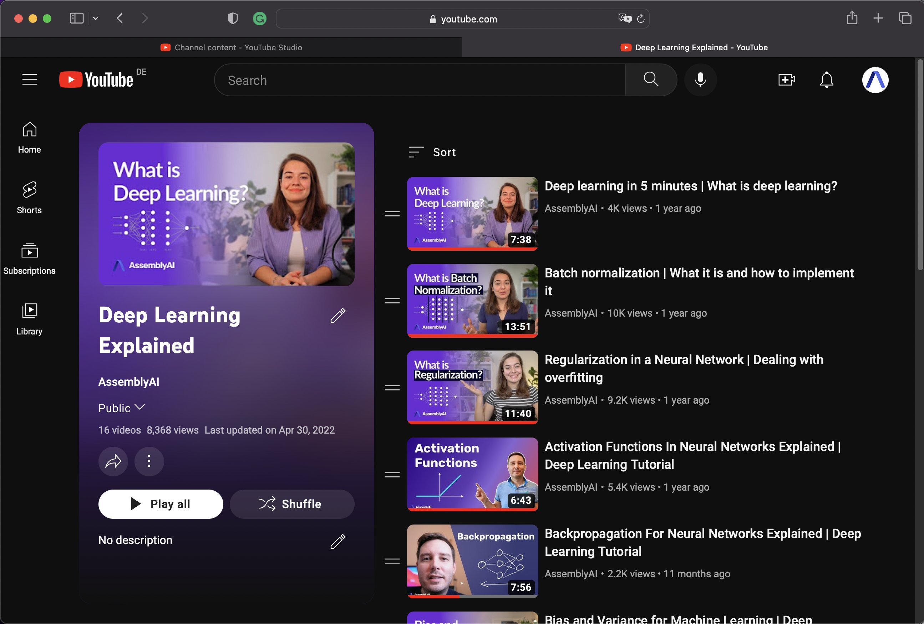Click the voice search microphone icon
Screen dimensions: 924x624
[x=700, y=80]
